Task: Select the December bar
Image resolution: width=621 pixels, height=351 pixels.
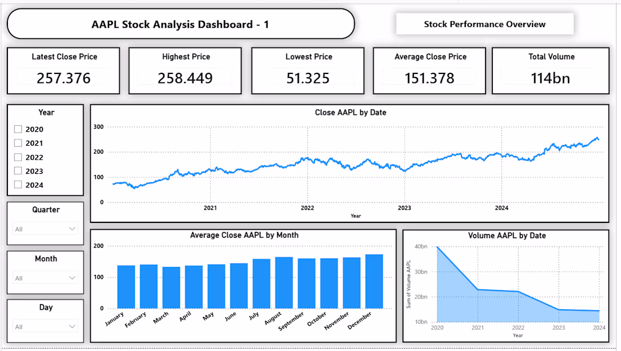Action: (374, 282)
